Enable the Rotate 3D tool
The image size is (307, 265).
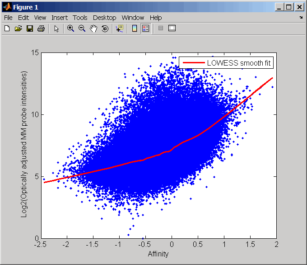point(105,28)
